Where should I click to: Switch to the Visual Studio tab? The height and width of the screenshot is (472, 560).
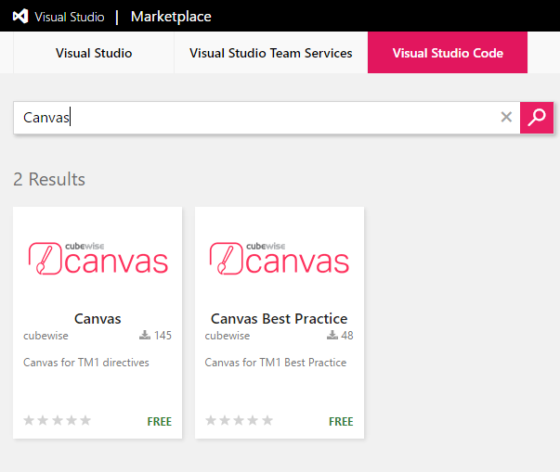pos(94,53)
